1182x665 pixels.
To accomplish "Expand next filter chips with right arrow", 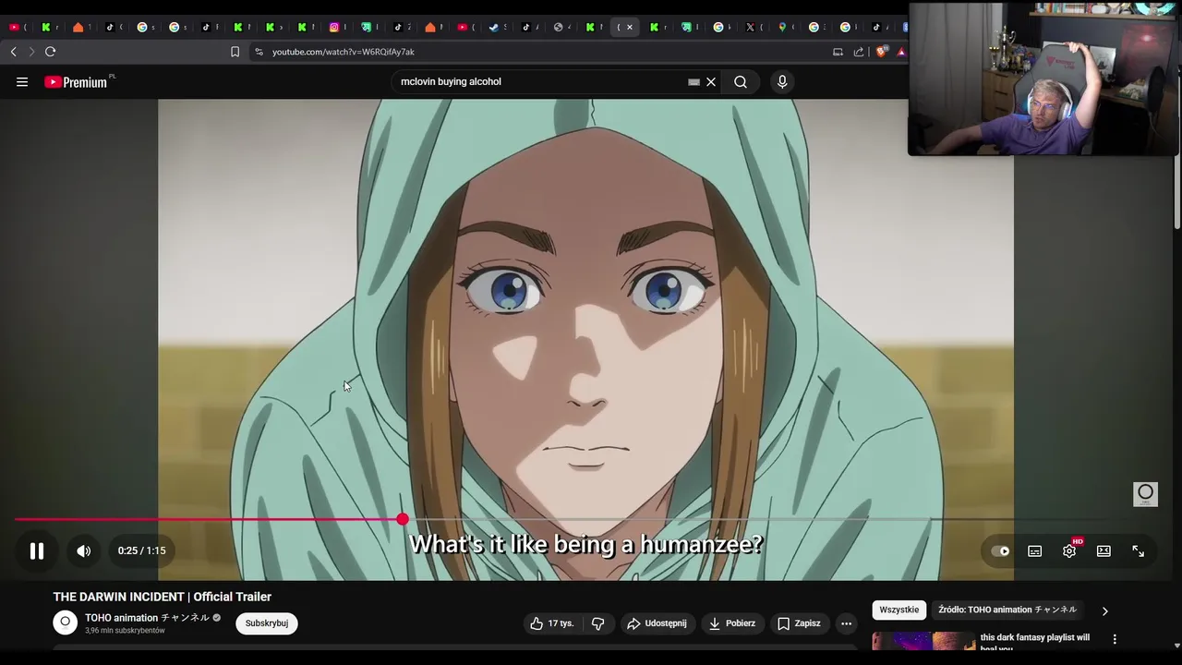I will pyautogui.click(x=1104, y=611).
